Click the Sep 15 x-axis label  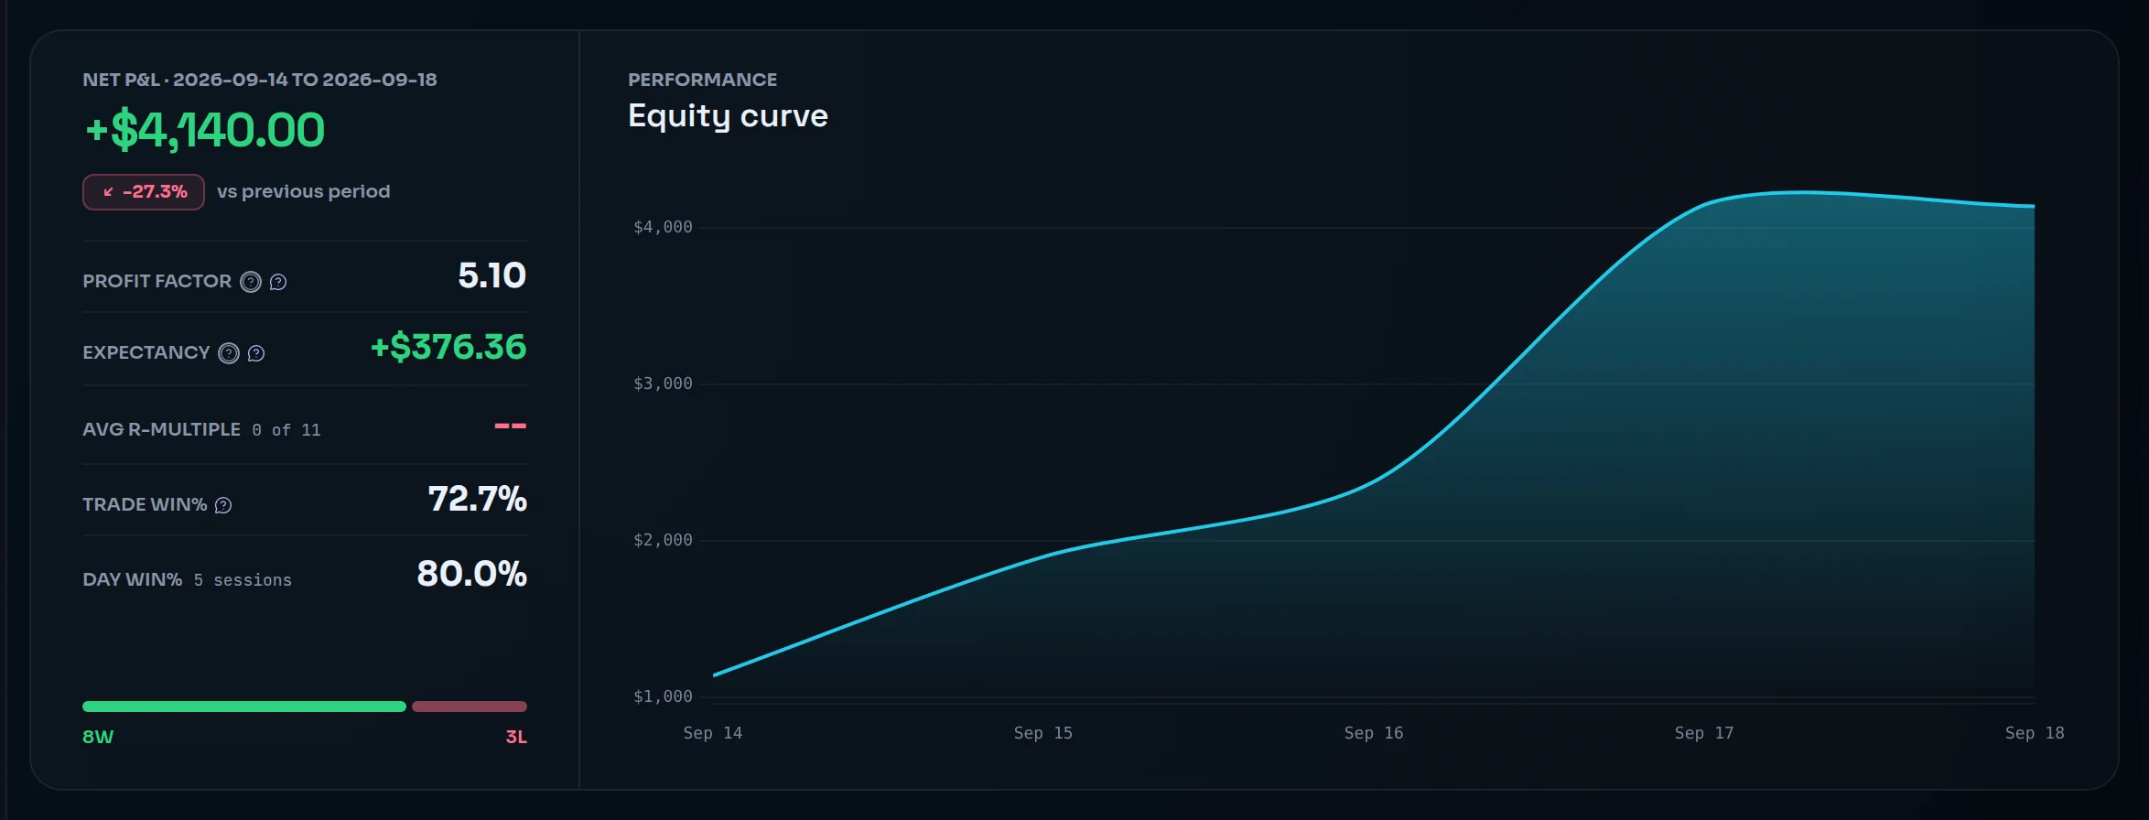click(x=1043, y=733)
